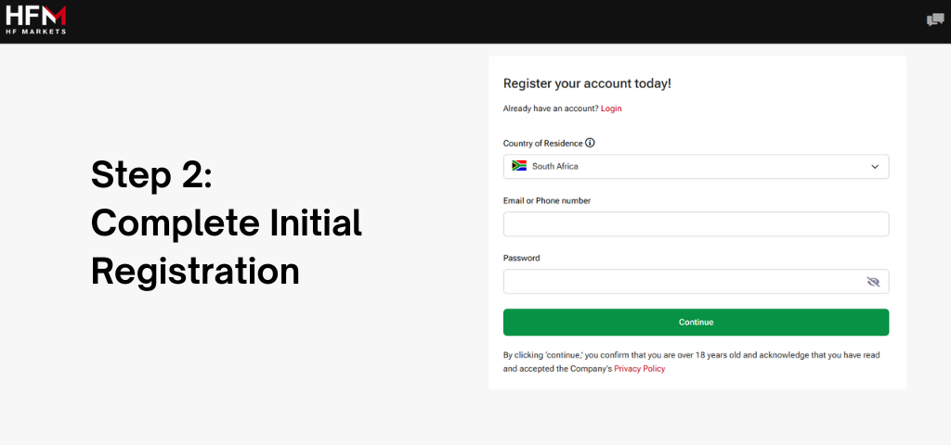Click the "Email or Phone number" label
This screenshot has width=951, height=445.
(546, 200)
